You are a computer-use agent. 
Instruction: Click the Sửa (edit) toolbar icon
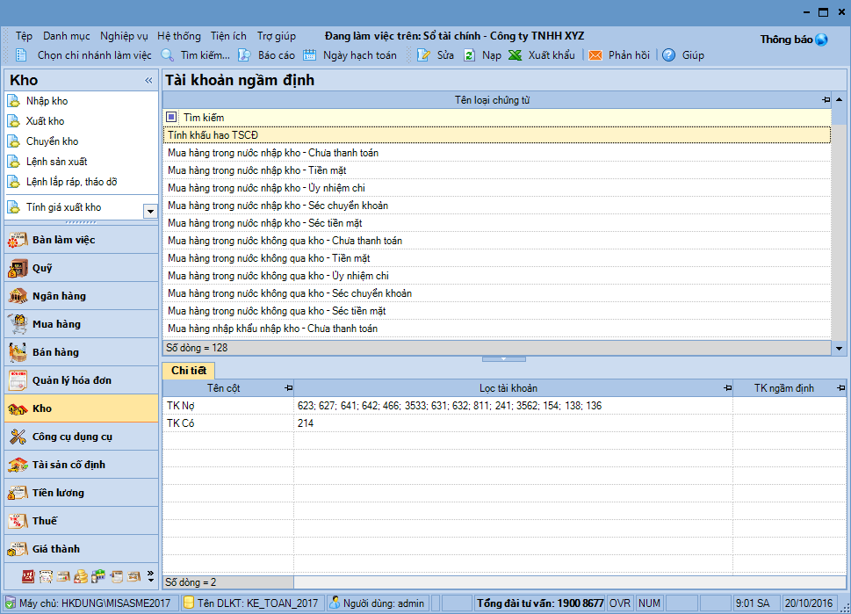[x=424, y=55]
